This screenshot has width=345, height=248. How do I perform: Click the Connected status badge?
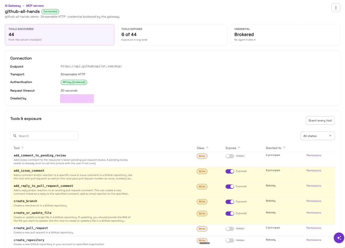[x=50, y=11]
